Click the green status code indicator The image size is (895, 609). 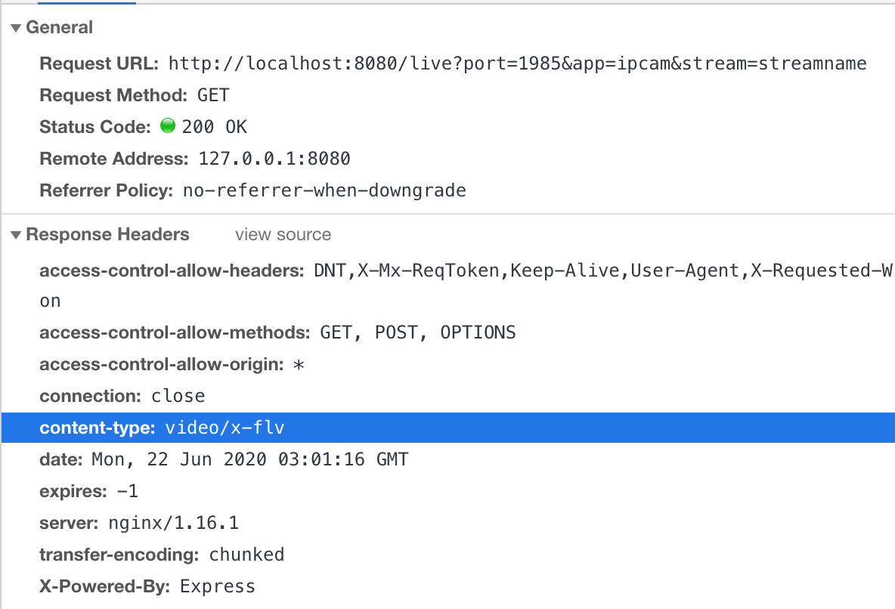coord(168,125)
